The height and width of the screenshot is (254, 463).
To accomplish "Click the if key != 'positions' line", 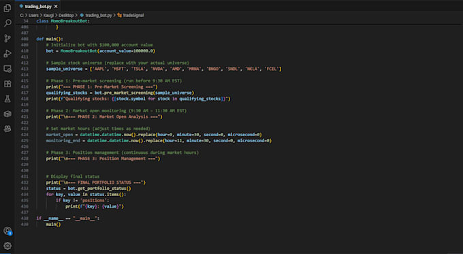I will pos(82,200).
